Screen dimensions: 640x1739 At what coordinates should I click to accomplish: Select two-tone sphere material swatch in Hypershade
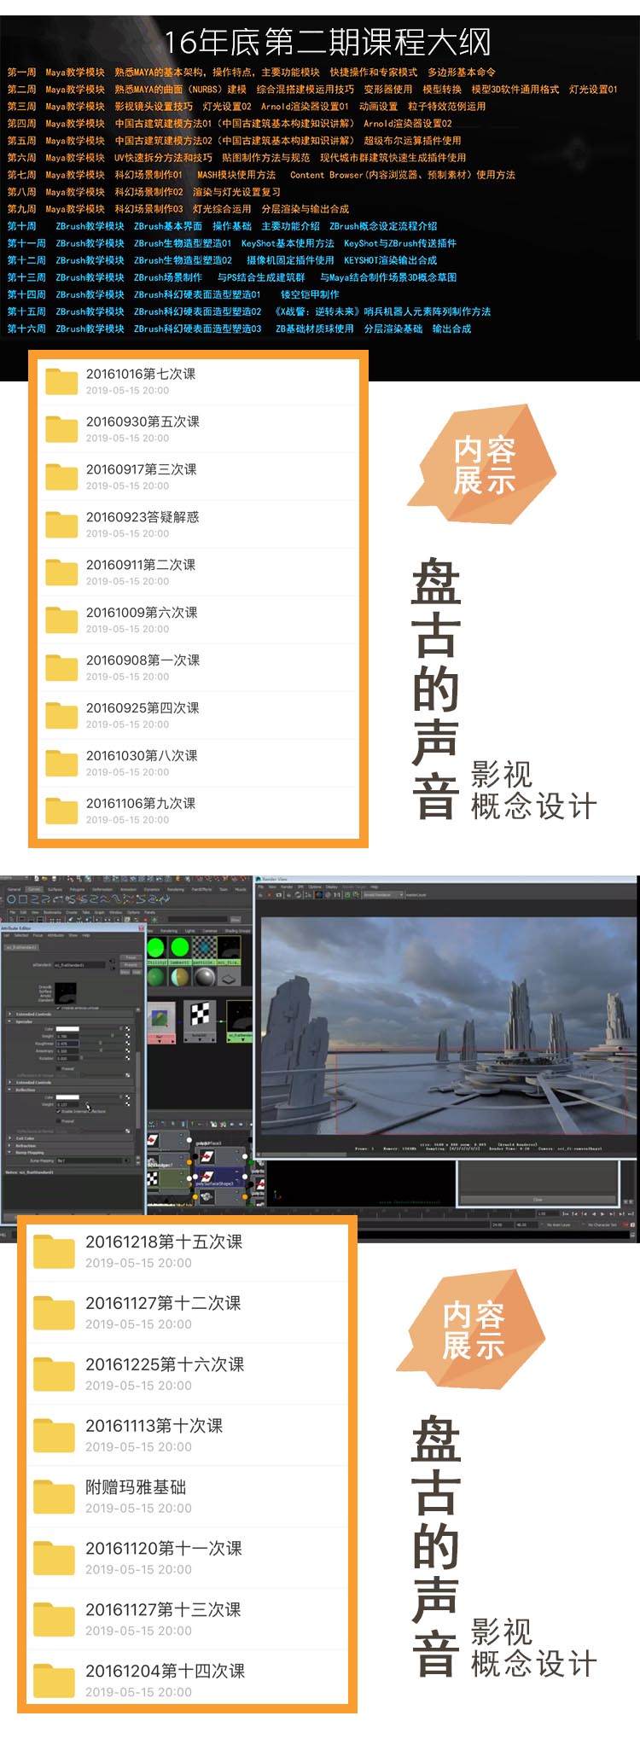180,976
